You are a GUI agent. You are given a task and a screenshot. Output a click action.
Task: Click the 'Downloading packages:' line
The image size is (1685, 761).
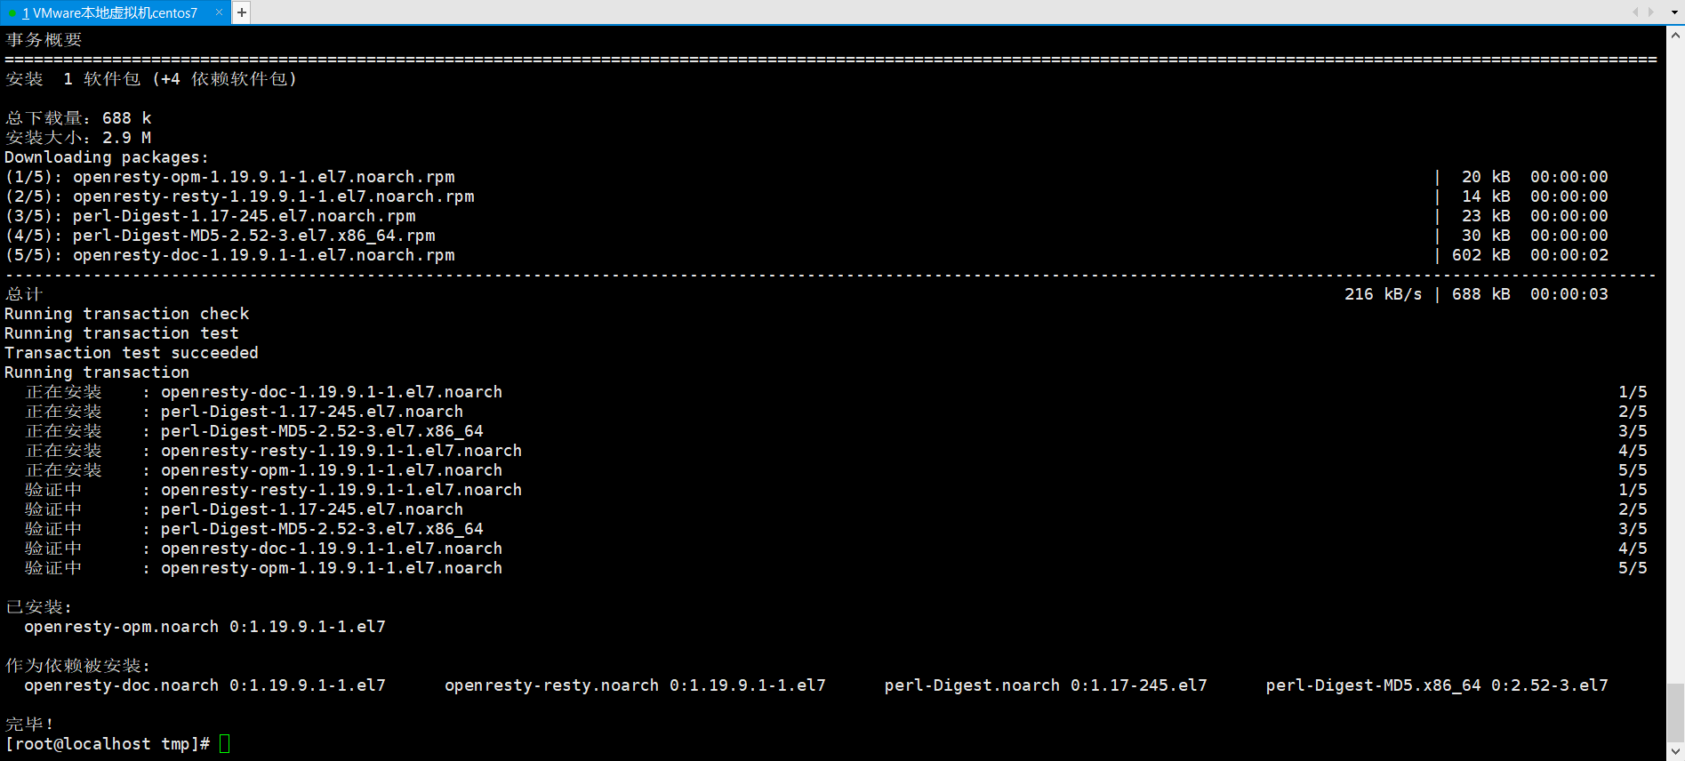[x=107, y=157]
